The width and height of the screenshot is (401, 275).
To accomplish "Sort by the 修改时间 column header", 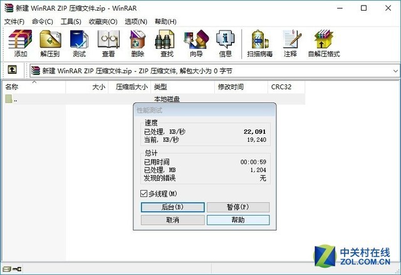I will coord(241,87).
